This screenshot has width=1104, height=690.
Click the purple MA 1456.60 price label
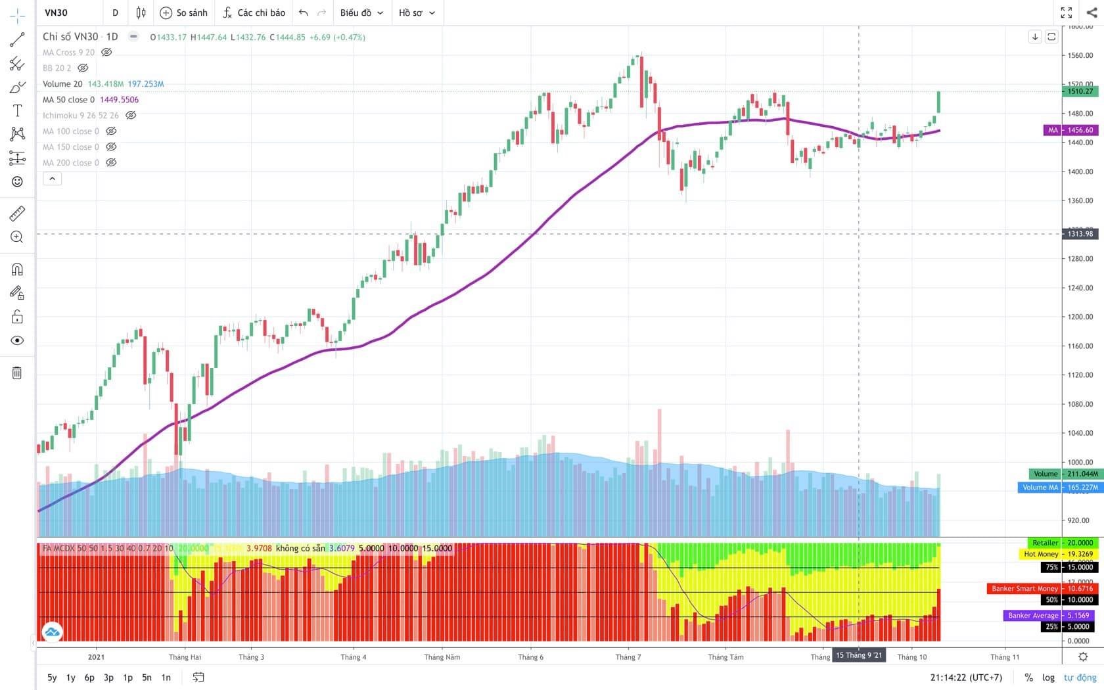click(x=1070, y=130)
